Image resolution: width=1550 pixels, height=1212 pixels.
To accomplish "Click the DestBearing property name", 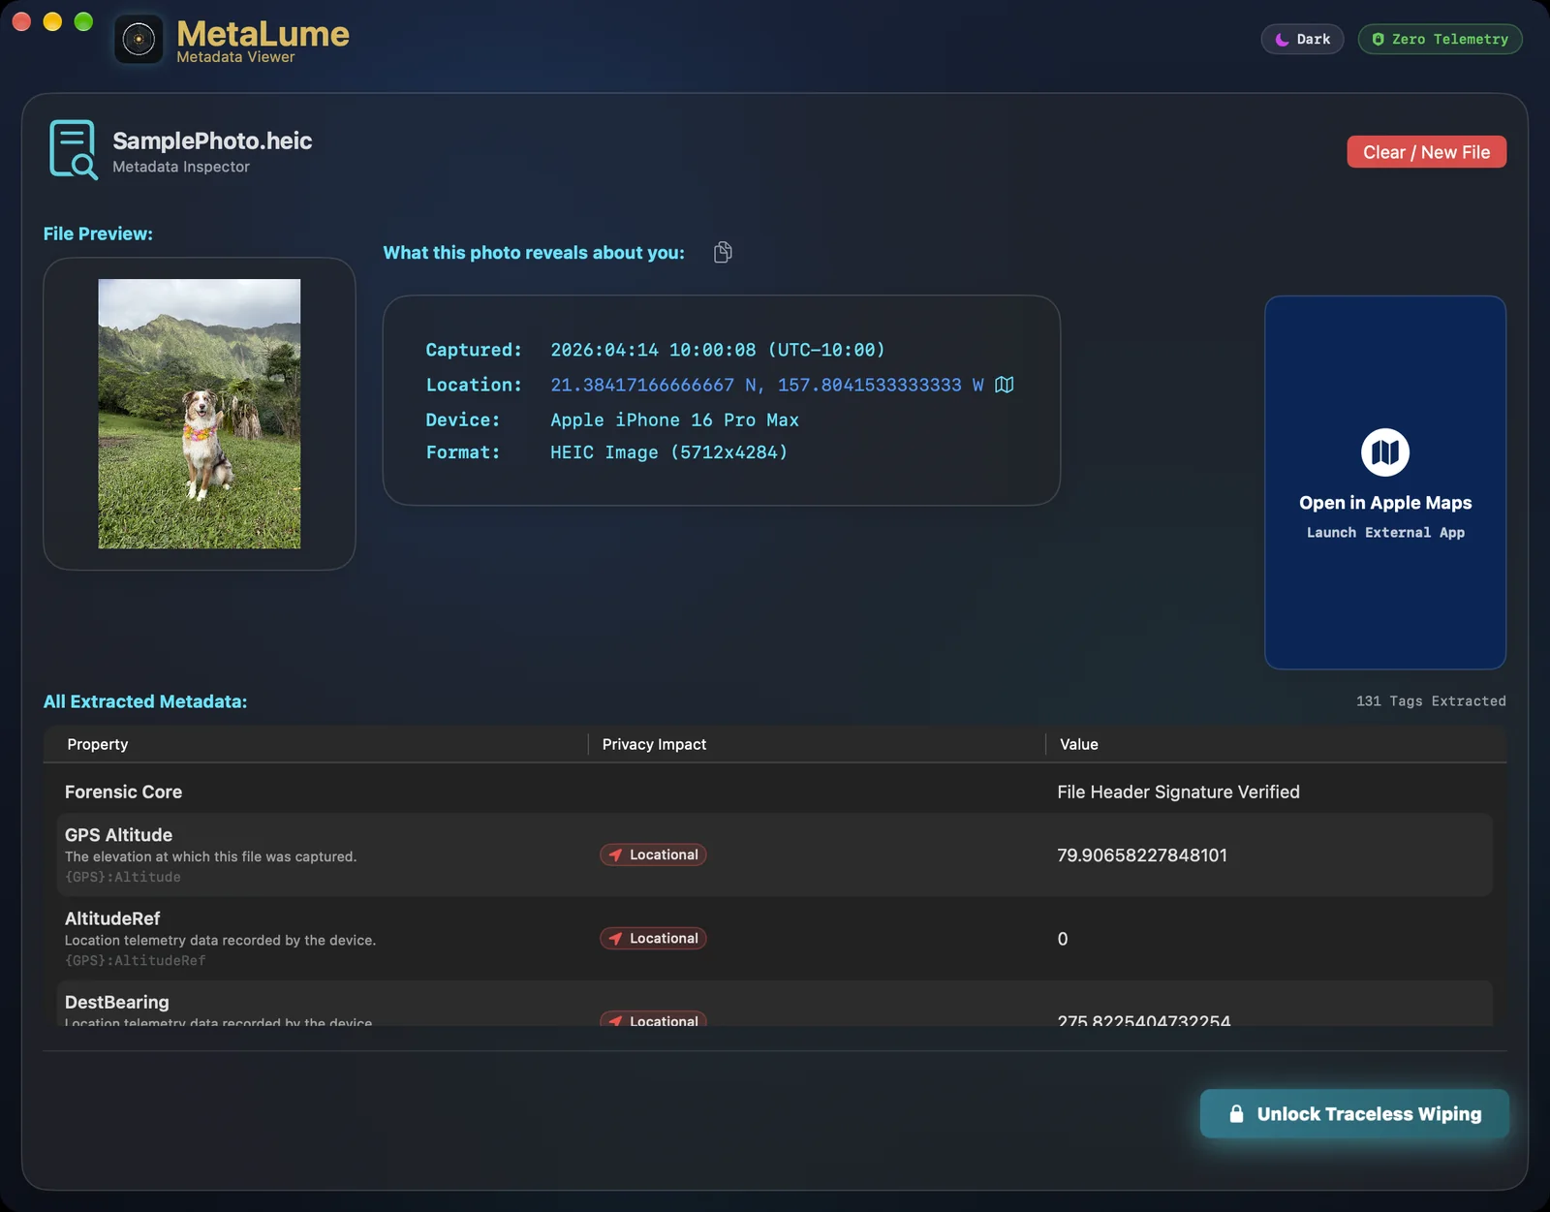I will (116, 1002).
